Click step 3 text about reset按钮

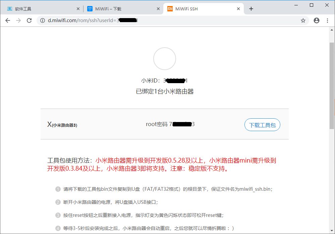tap(144, 215)
